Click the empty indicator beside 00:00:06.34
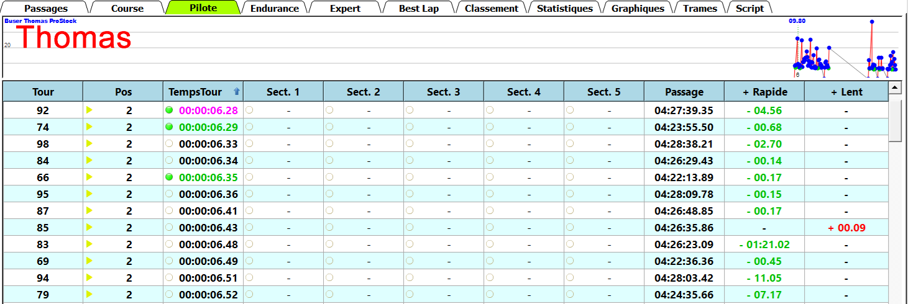 (x=169, y=160)
